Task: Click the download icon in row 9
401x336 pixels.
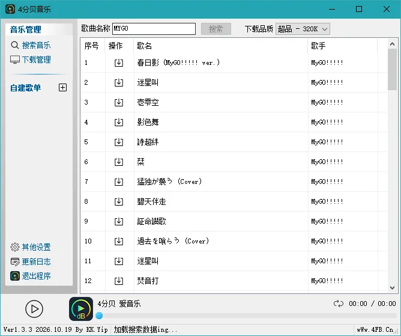Action: pyautogui.click(x=119, y=221)
